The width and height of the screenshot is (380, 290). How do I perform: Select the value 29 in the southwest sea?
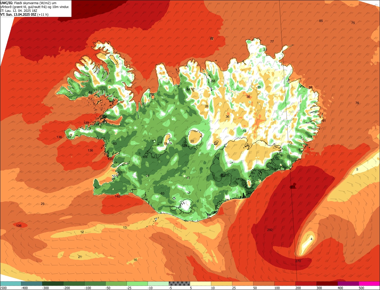tap(42, 204)
